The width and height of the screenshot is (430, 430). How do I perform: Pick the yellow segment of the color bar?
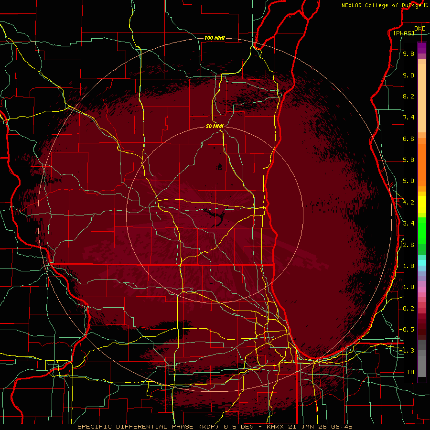[x=422, y=204]
